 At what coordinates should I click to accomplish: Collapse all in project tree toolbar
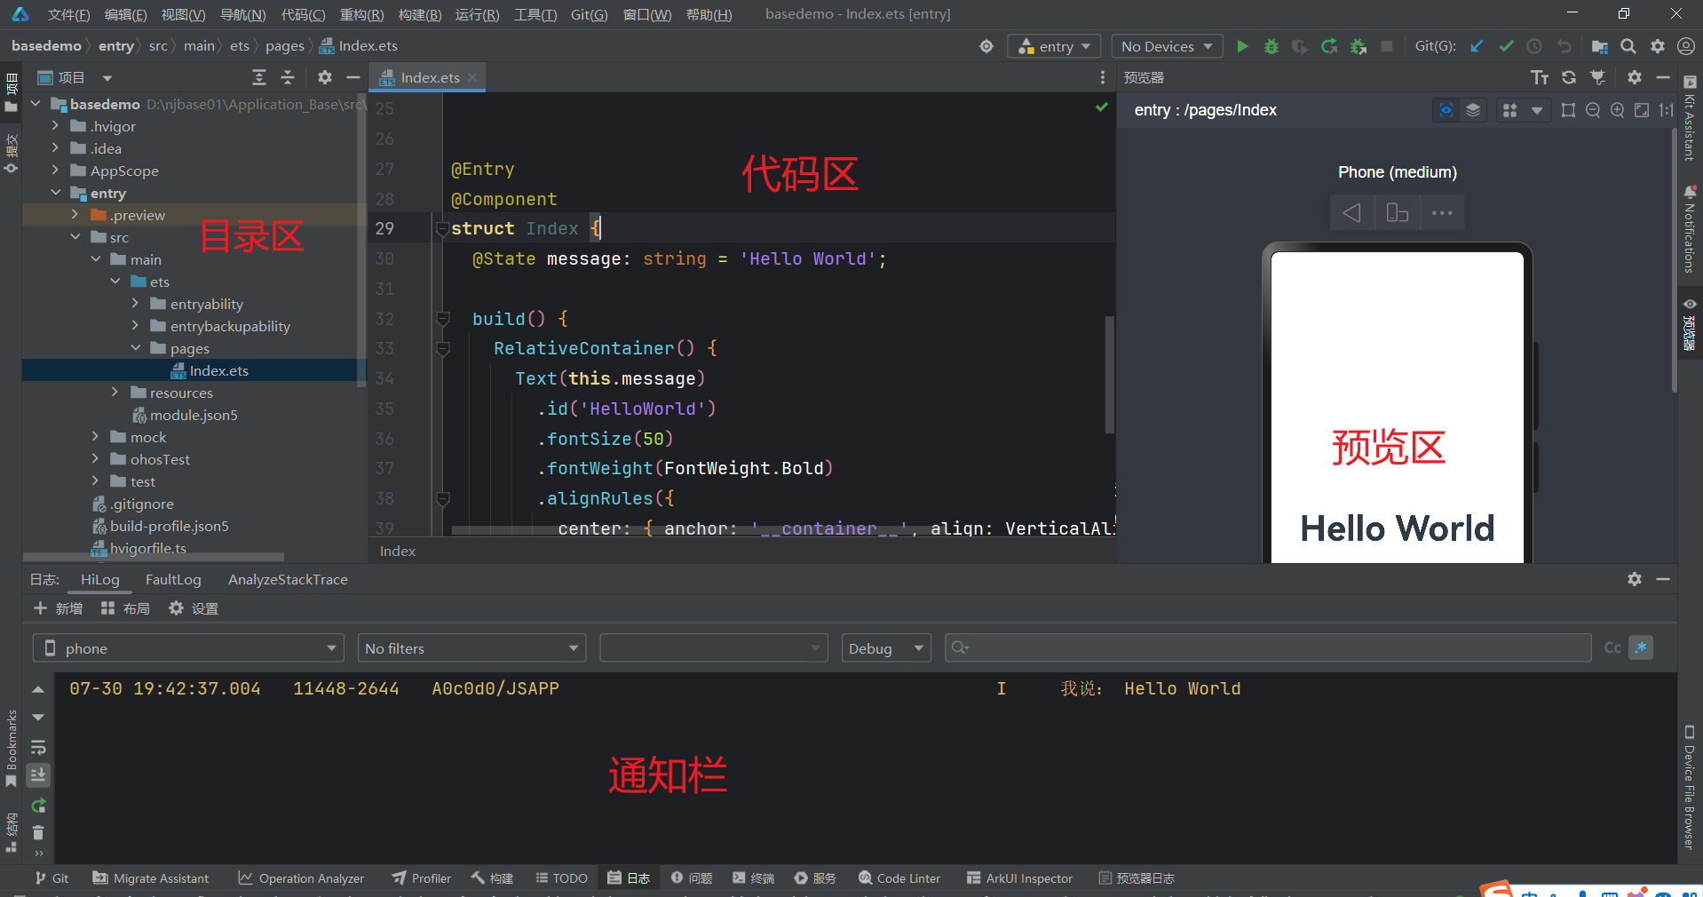click(x=288, y=77)
